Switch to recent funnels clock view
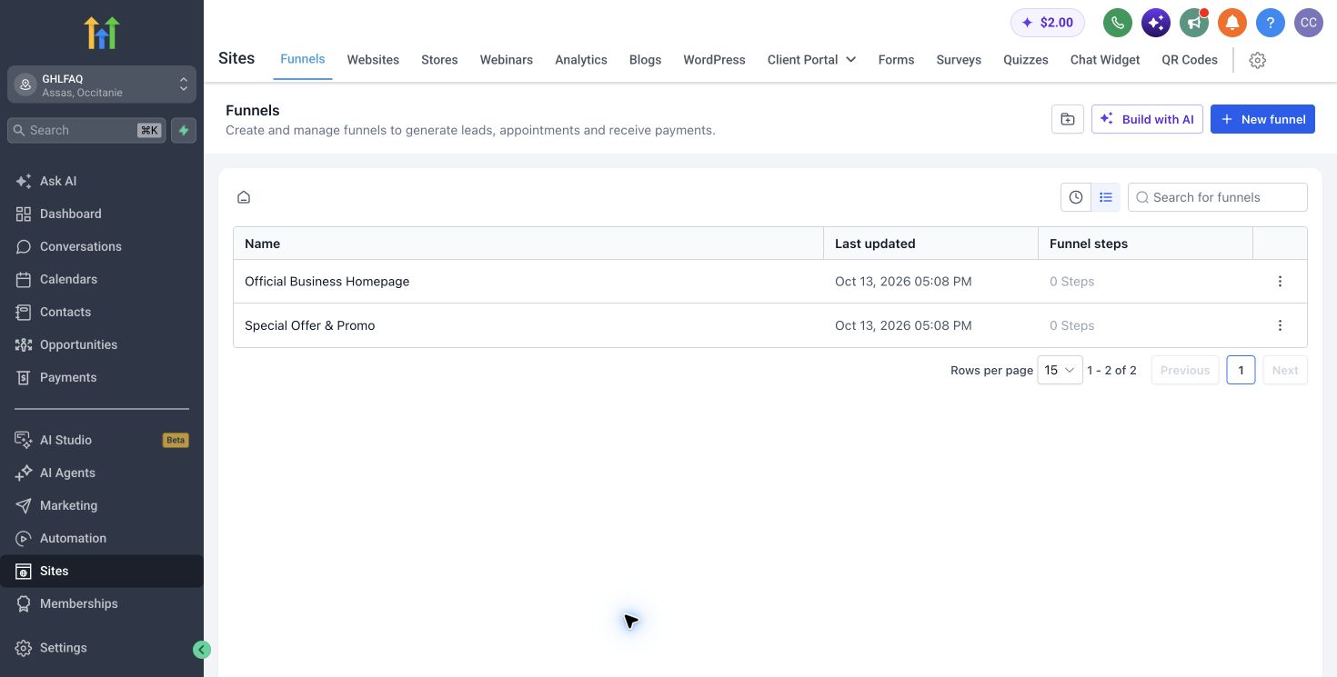Image resolution: width=1337 pixels, height=677 pixels. click(x=1076, y=197)
